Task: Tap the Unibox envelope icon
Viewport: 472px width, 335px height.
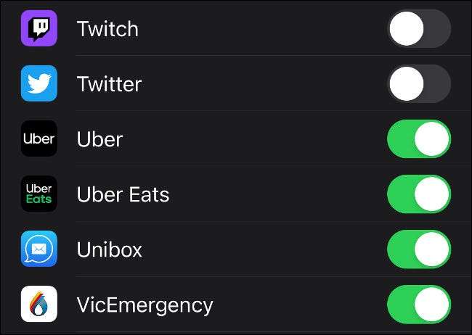Action: (x=39, y=249)
